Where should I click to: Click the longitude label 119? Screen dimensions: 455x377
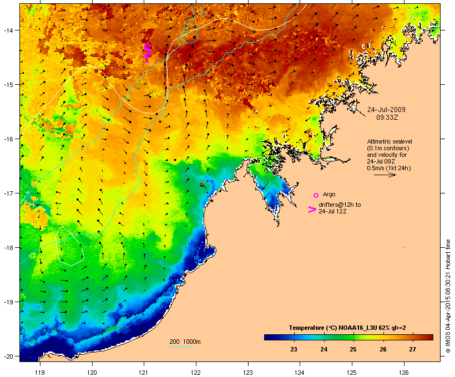tap(40, 373)
